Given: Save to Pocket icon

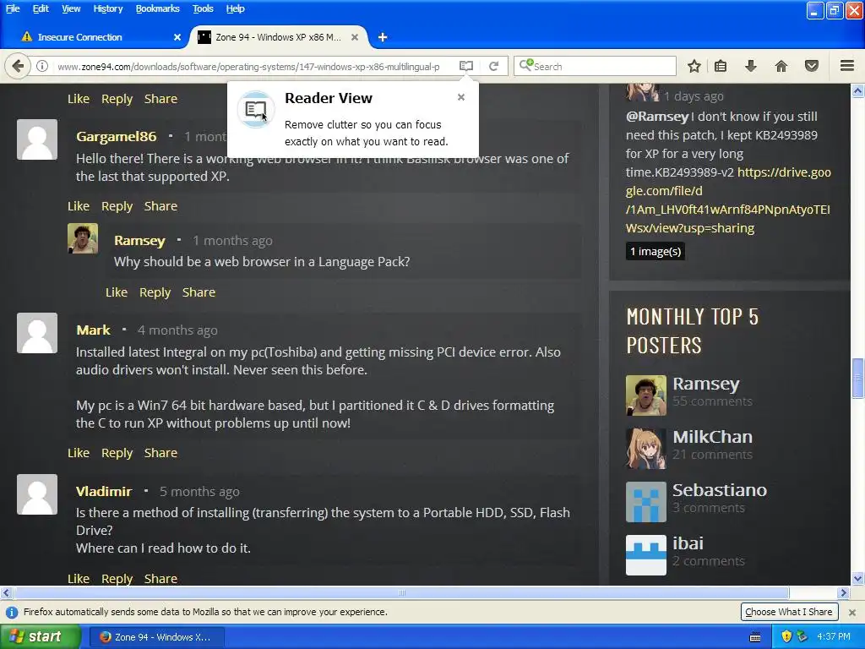Looking at the screenshot, I should click(812, 66).
